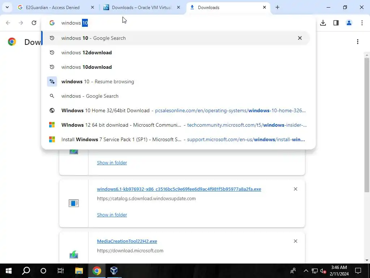Image resolution: width=370 pixels, height=278 pixels.
Task: Go back using the back arrow
Action: pos(8,23)
